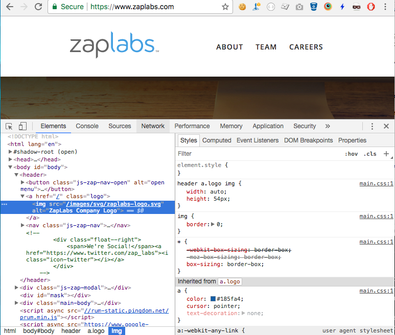Add a new style rule with plus
Image resolution: width=395 pixels, height=335 pixels.
pos(386,154)
